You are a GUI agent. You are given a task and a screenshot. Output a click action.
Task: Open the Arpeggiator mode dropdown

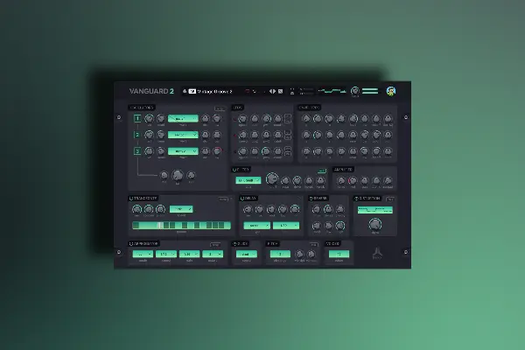coord(143,255)
